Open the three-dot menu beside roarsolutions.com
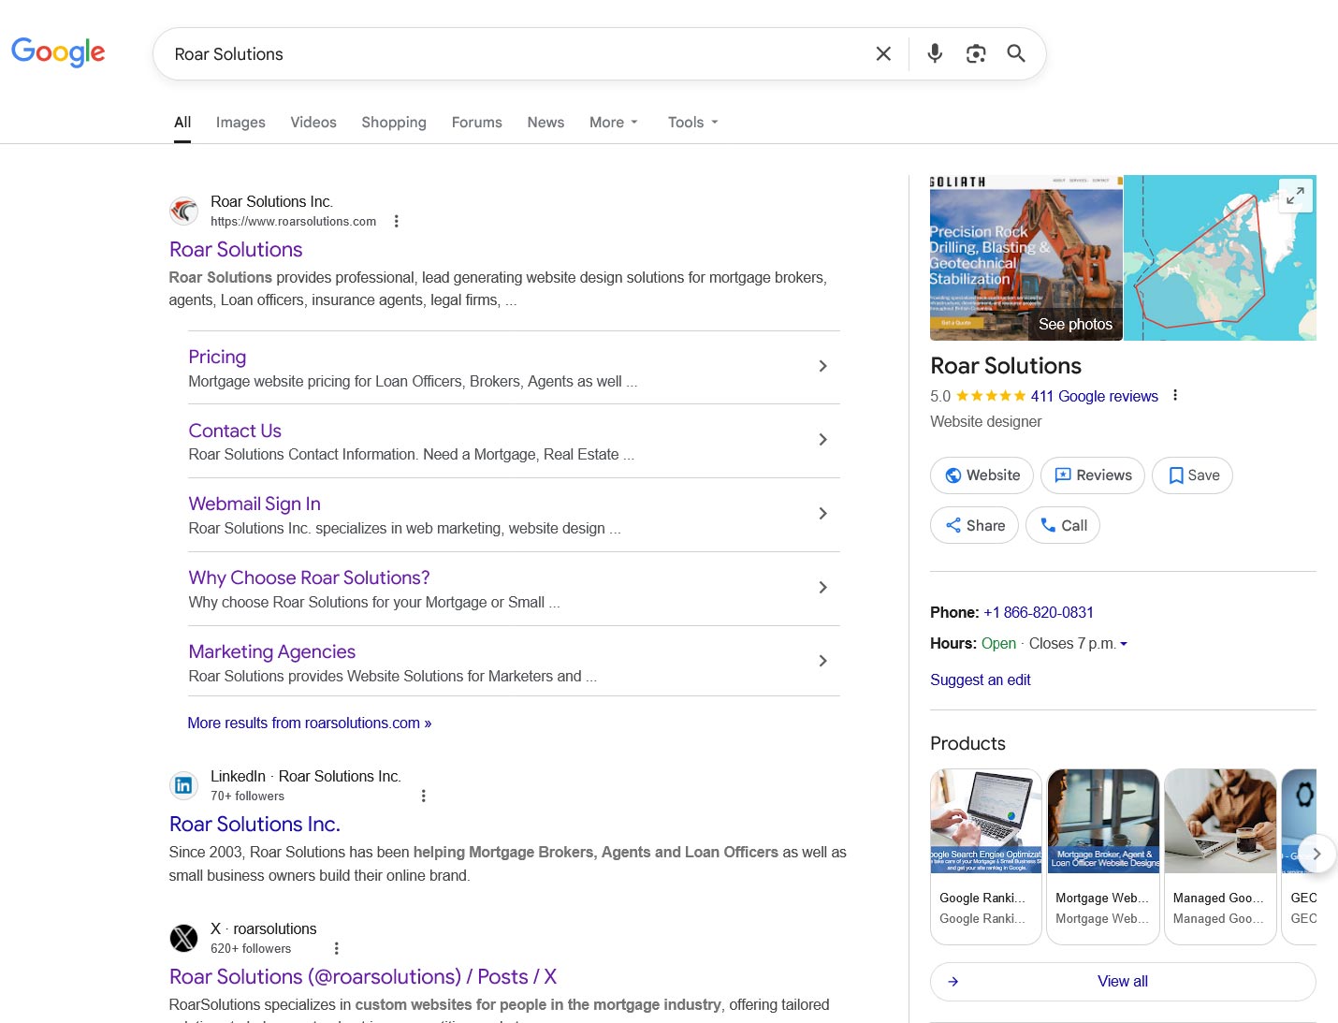 (x=396, y=221)
